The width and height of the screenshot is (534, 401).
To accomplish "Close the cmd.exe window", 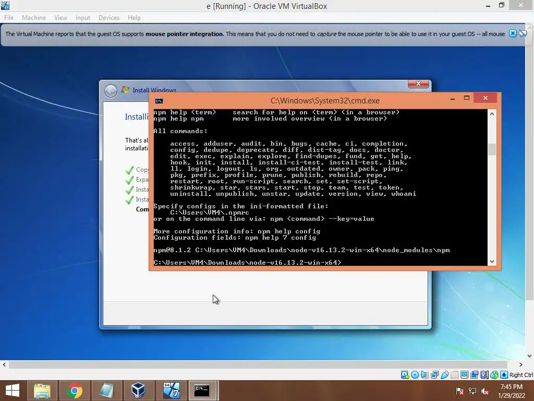I will (x=486, y=98).
